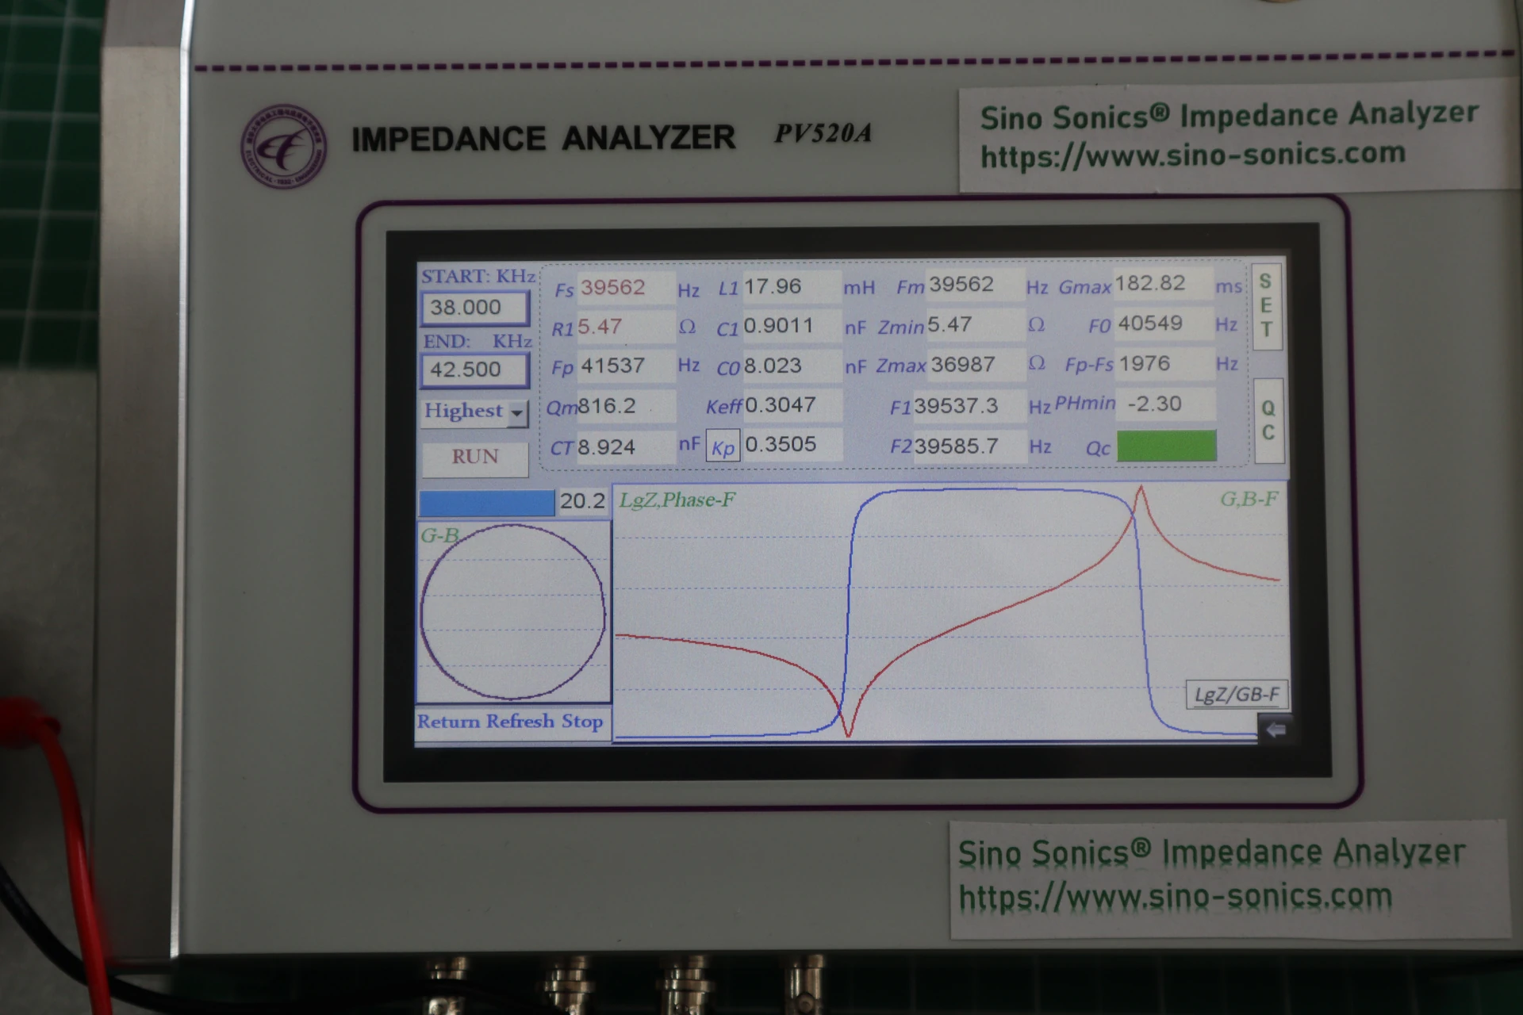Select the START KHz input field
1523x1015 pixels.
coord(474,308)
